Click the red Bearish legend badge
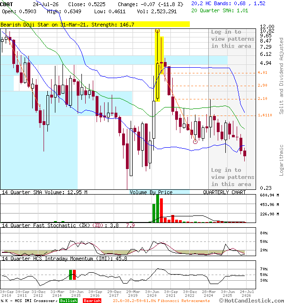 coord(92,301)
